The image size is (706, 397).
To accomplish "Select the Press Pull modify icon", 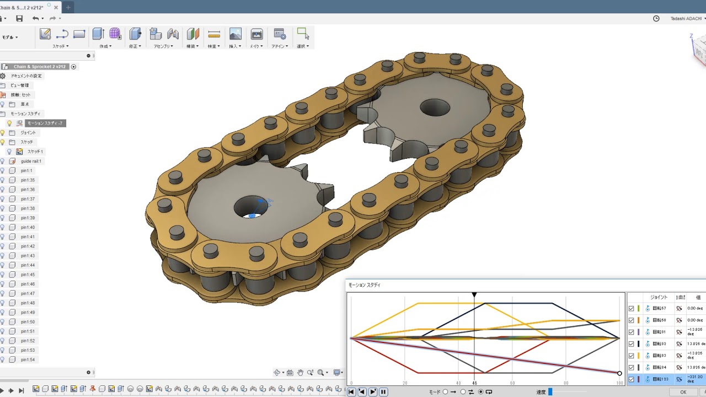I will coord(135,34).
